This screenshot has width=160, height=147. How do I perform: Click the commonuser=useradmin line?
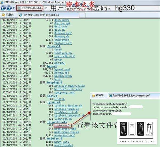pos(107,110)
